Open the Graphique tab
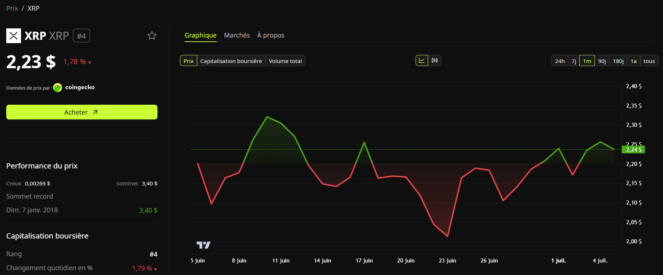Screen dimensions: 663x275 click(x=201, y=35)
